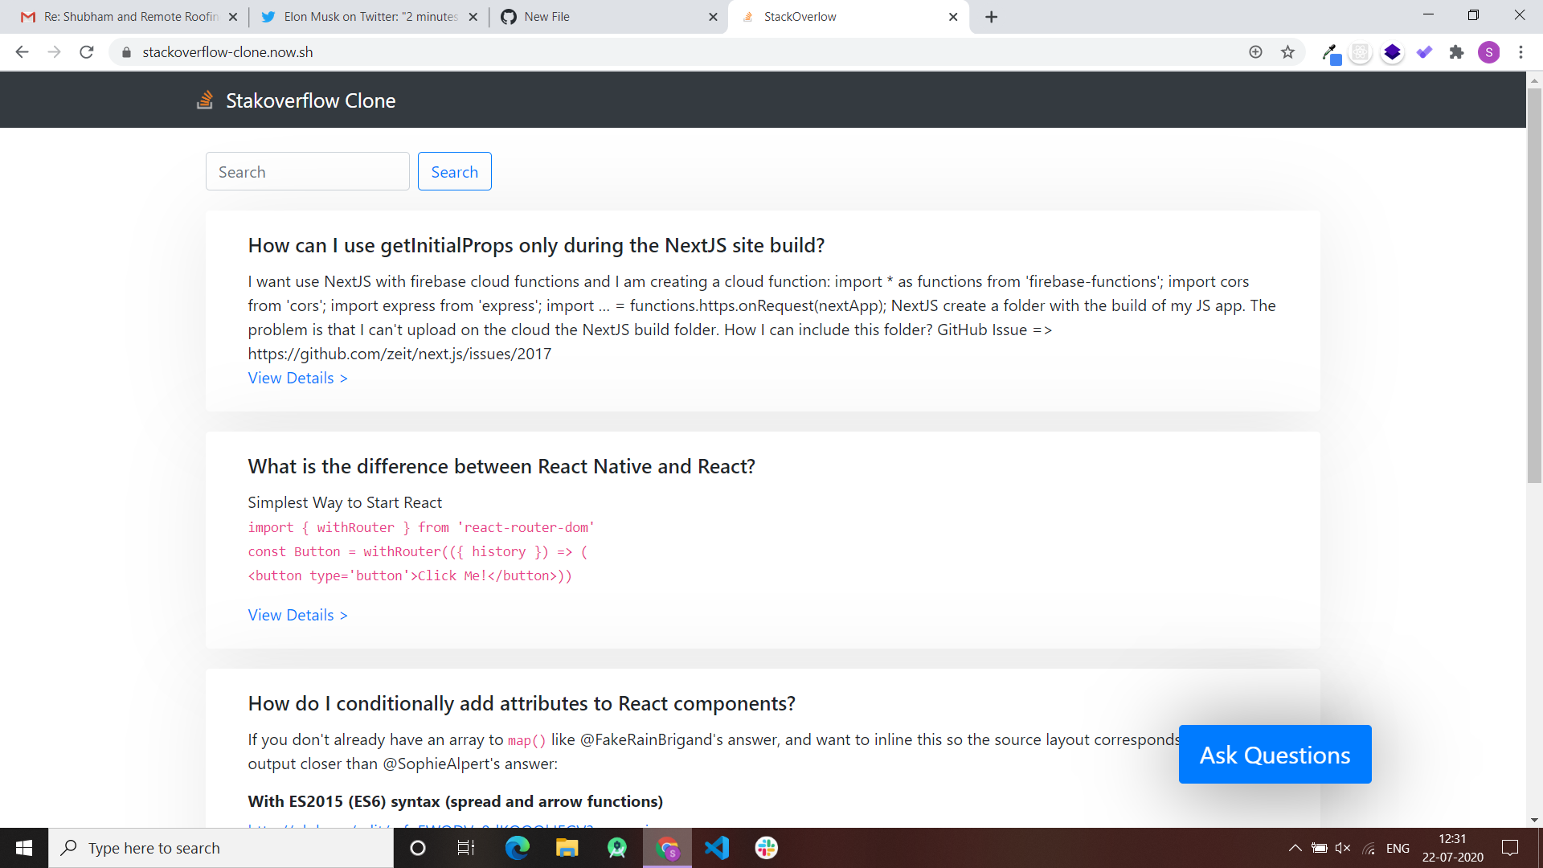Focus the Search input field
The image size is (1543, 868).
[307, 172]
